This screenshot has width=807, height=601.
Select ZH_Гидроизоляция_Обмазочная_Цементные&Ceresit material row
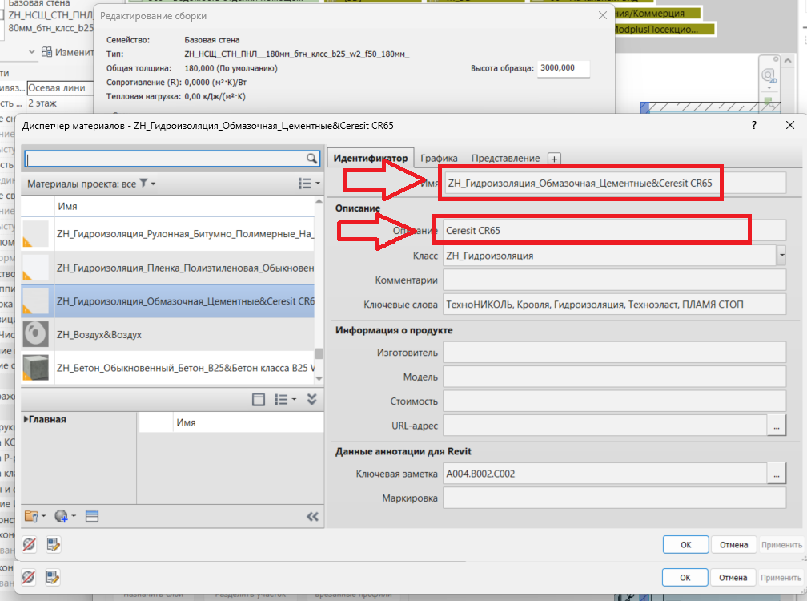point(168,301)
